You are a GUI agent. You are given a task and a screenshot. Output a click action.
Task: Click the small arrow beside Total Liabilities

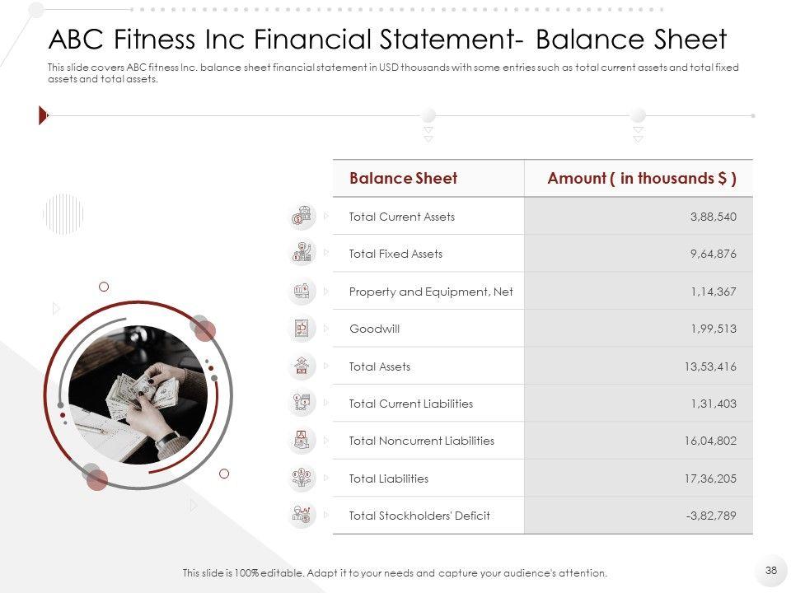(327, 478)
